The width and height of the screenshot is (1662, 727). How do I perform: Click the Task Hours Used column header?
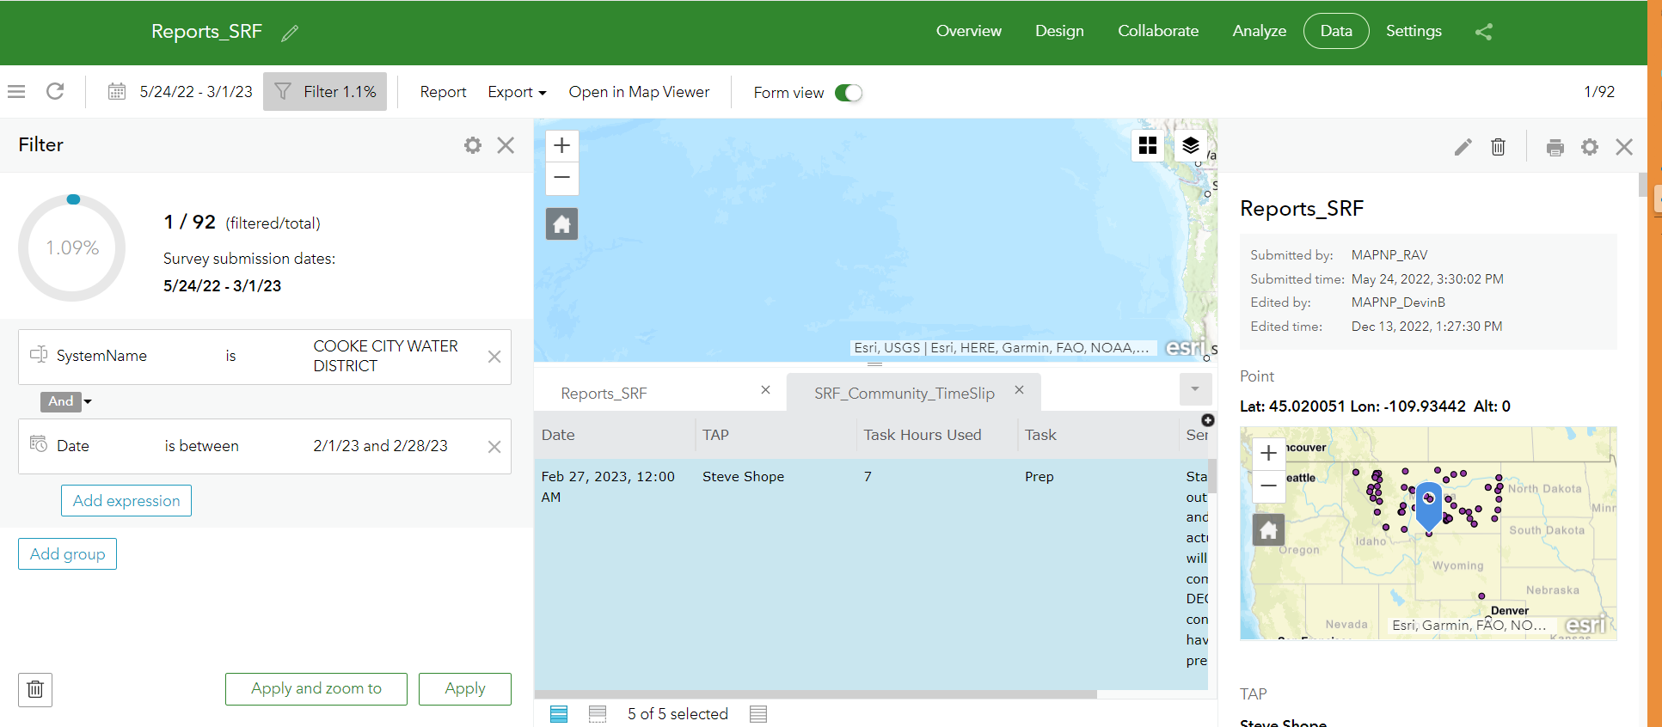[x=937, y=435]
